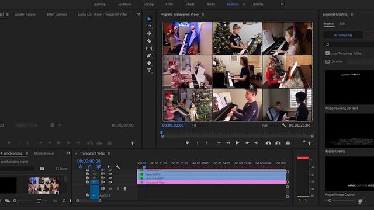374x210 pixels.
Task: Select the Type tool
Action: [x=149, y=71]
